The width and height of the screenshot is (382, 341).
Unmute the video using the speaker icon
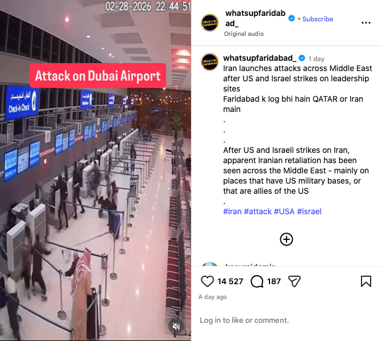[x=176, y=326]
